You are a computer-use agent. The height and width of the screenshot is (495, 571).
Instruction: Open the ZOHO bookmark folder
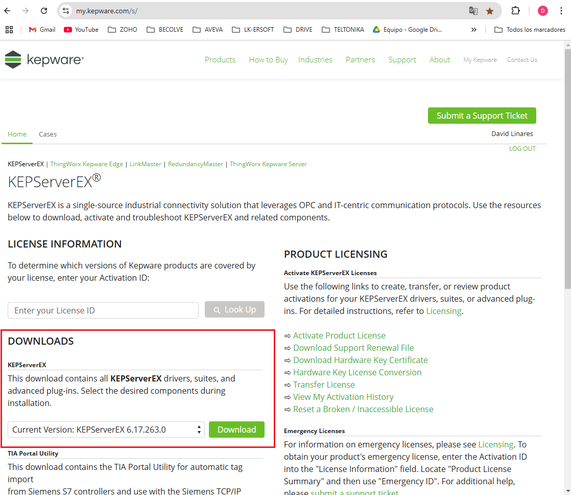coord(123,30)
